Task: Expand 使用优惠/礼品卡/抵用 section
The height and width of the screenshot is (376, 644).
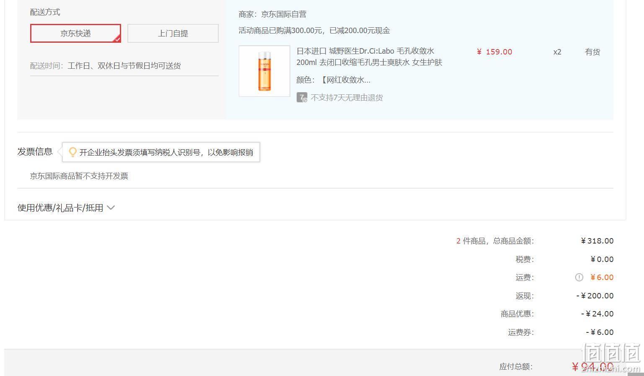Action: pyautogui.click(x=66, y=207)
